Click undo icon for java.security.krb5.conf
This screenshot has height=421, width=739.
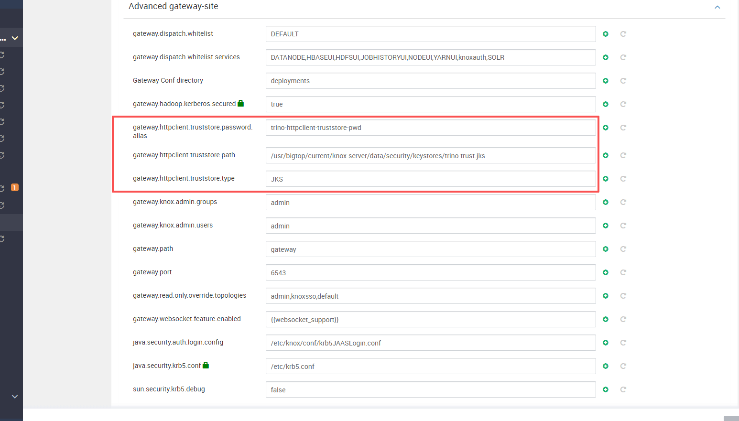pyautogui.click(x=623, y=366)
